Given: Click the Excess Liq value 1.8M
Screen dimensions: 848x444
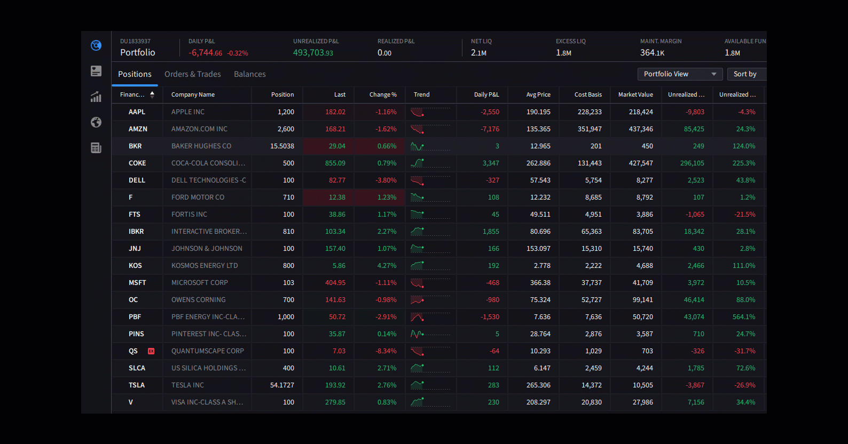Looking at the screenshot, I should coord(563,53).
